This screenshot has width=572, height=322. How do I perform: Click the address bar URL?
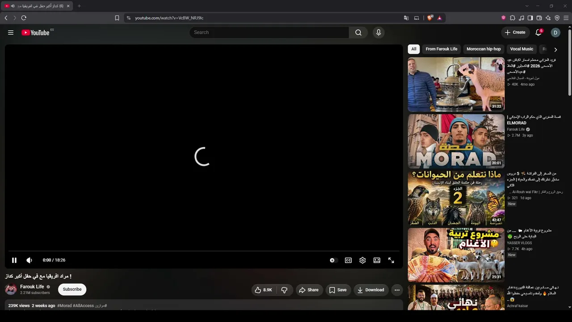[x=169, y=18]
